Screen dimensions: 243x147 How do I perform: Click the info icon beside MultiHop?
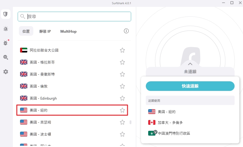126,31
